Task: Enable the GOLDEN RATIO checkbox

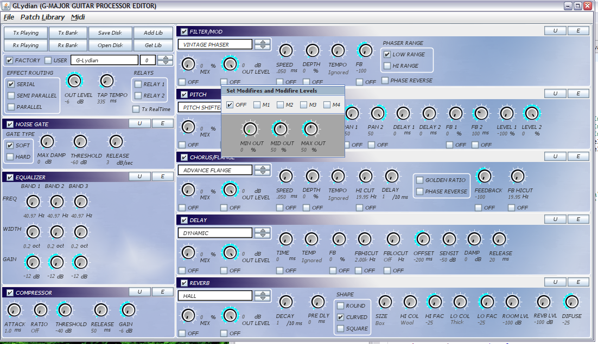Action: pos(420,180)
